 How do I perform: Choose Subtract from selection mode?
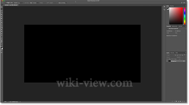pyautogui.click(x=10, y=3)
